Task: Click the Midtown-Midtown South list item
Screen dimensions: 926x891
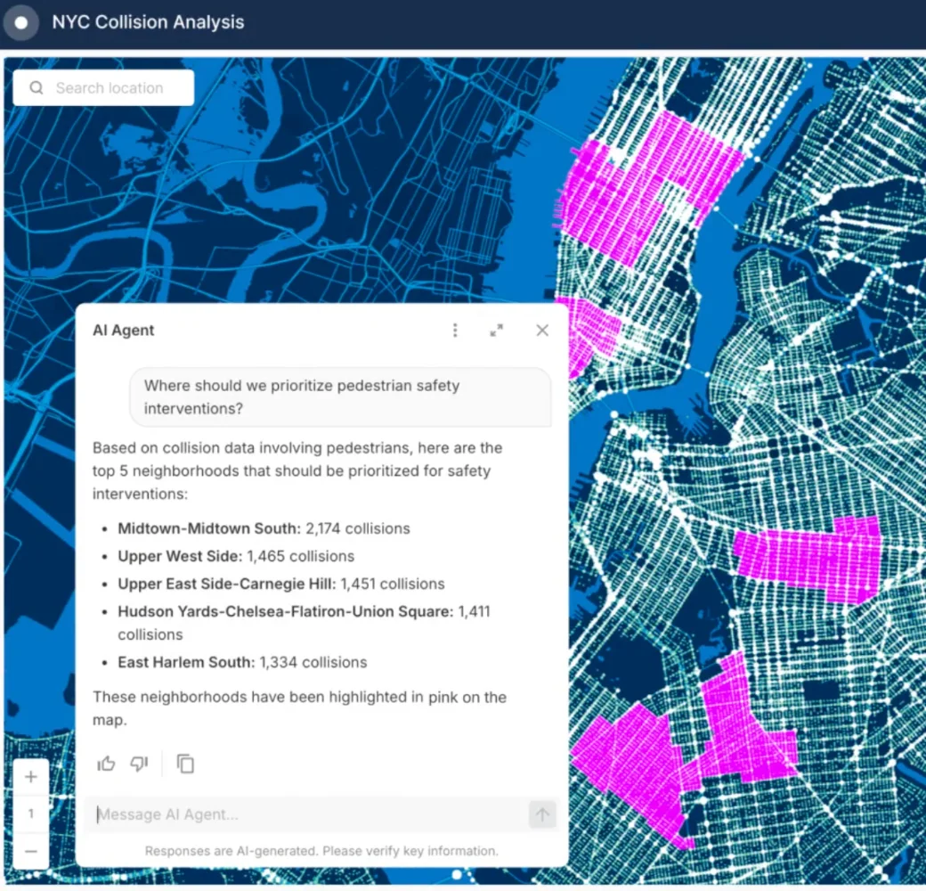Action: coord(264,528)
